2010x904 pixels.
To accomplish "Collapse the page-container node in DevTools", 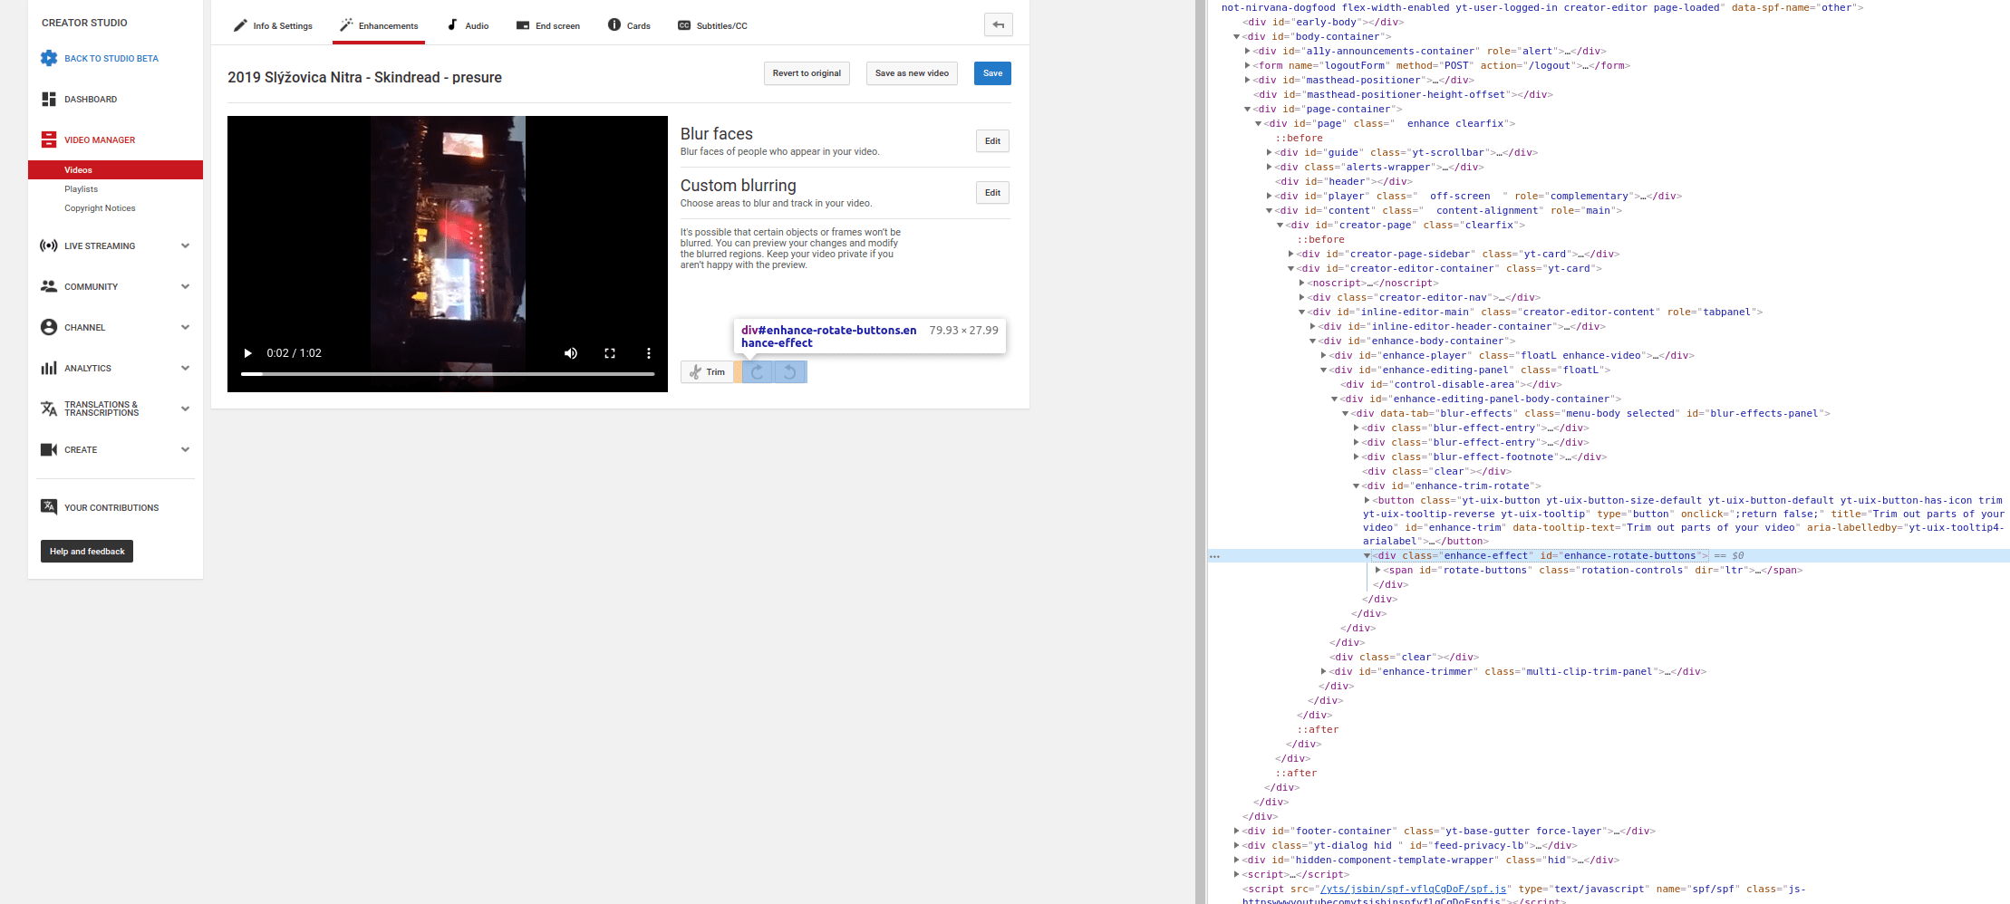I will point(1249,109).
